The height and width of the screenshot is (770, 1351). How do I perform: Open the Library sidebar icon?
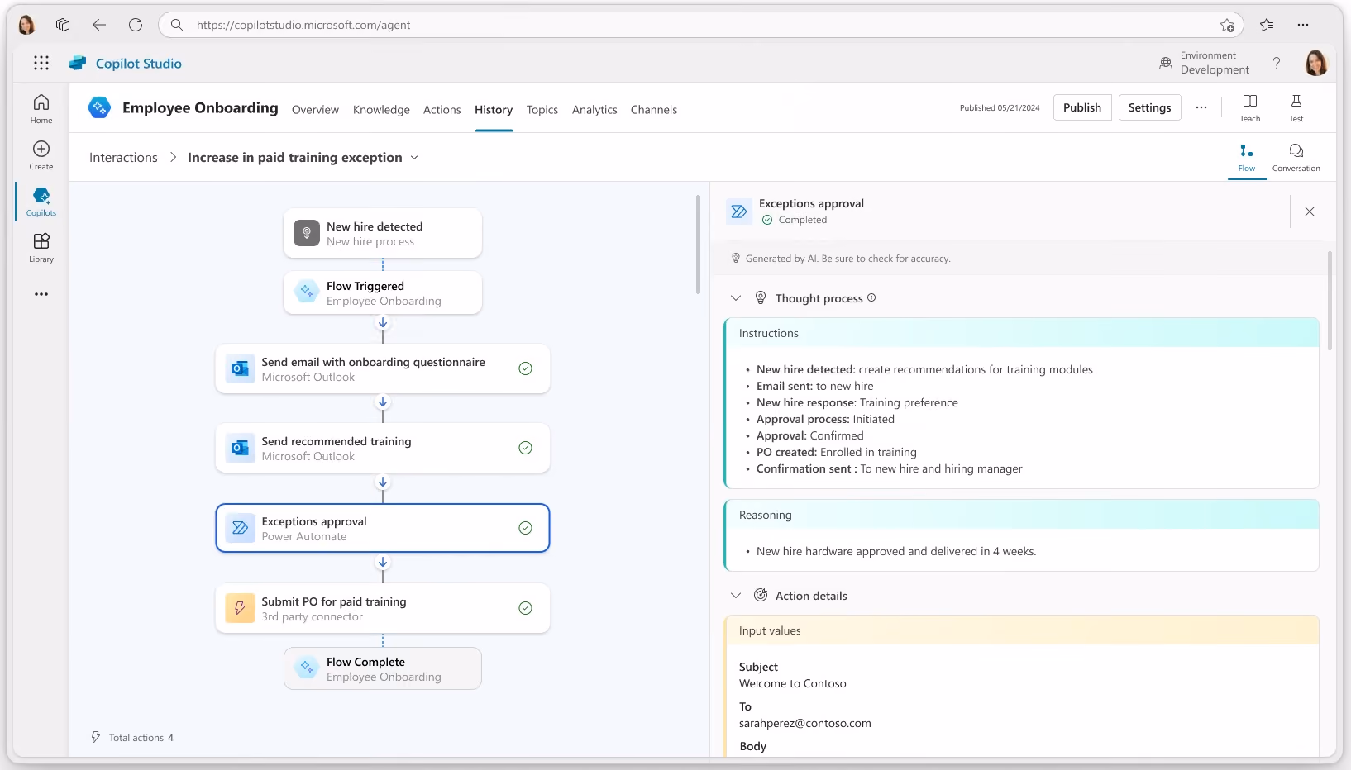point(41,248)
